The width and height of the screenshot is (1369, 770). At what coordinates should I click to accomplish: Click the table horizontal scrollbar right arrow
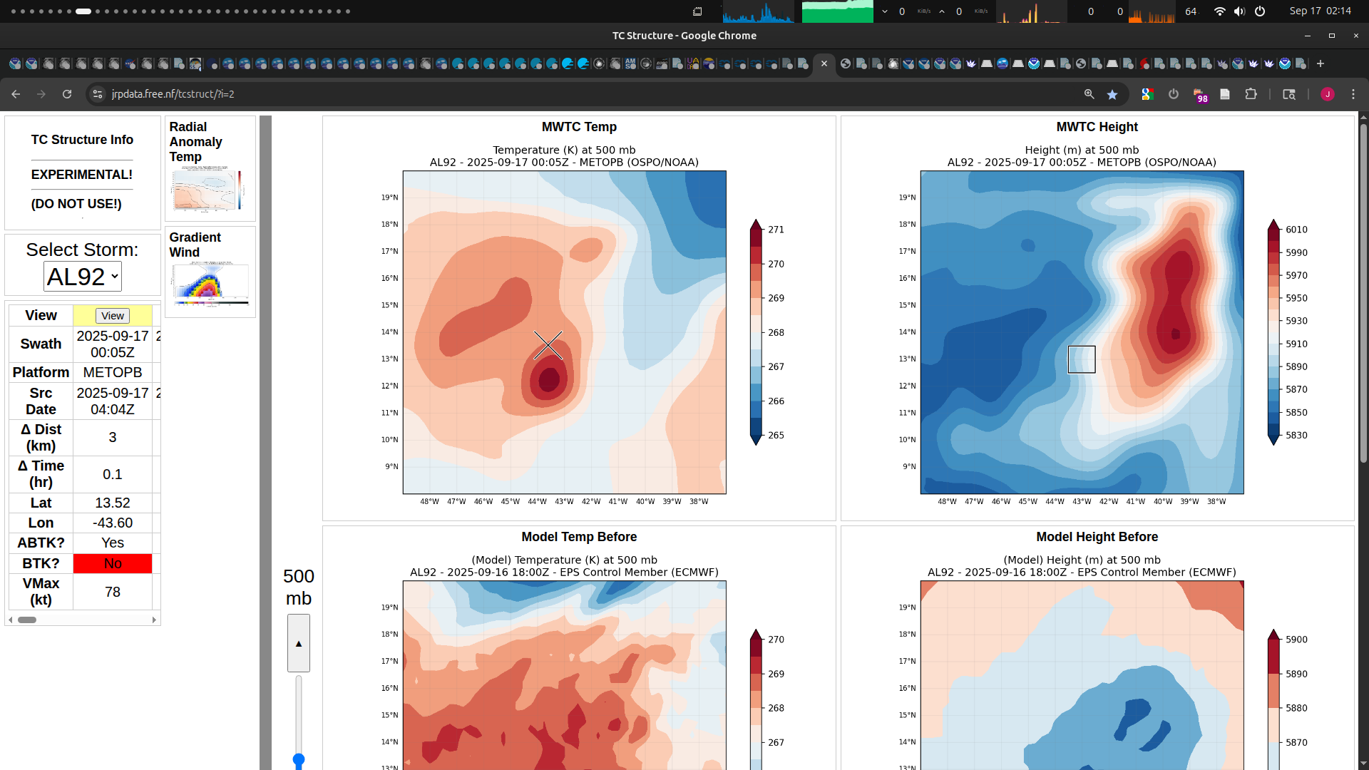click(x=154, y=620)
